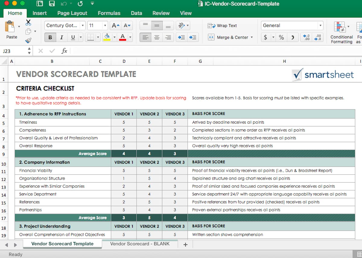Click the comma style icon
Screen dimensions: 362x258
[292, 37]
